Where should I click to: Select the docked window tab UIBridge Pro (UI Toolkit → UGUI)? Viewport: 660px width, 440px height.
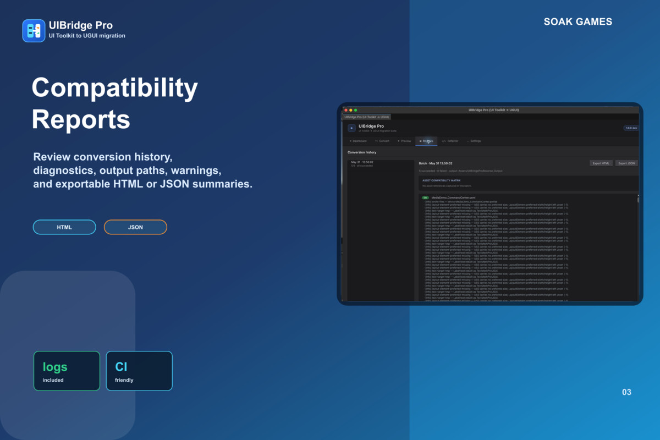(x=366, y=117)
